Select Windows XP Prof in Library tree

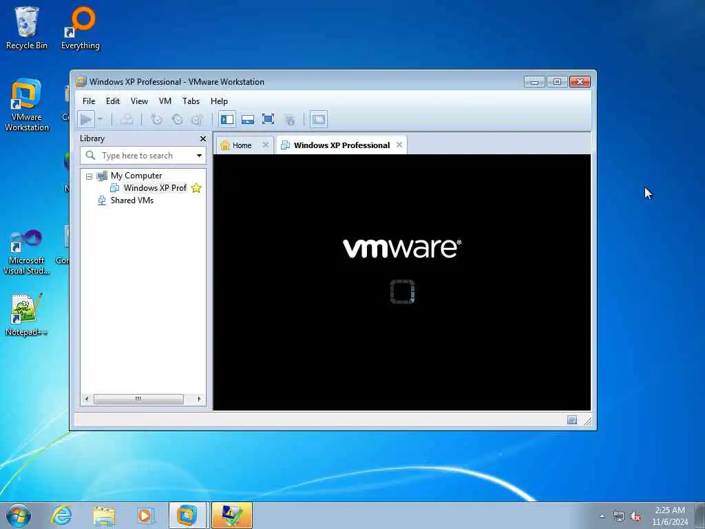pyautogui.click(x=155, y=188)
